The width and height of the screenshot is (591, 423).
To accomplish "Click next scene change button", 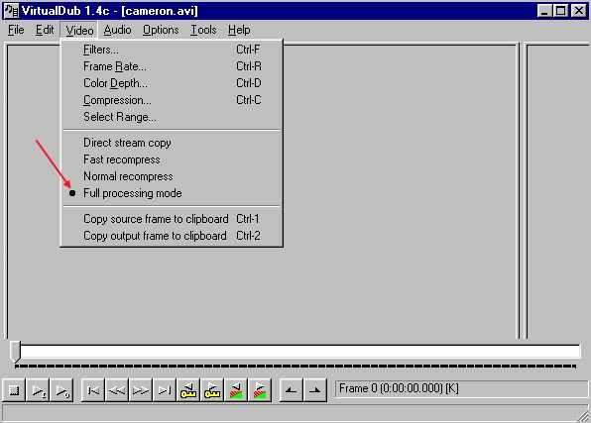I will pyautogui.click(x=260, y=390).
